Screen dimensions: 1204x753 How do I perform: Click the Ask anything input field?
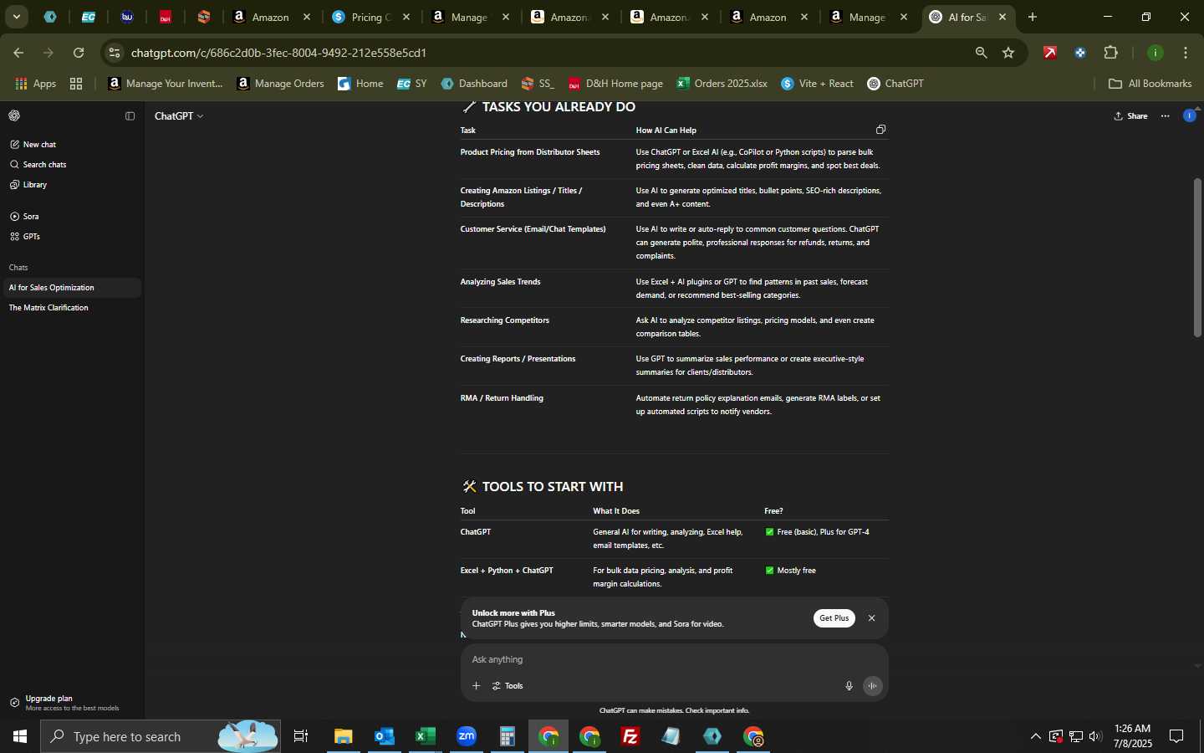point(674,660)
